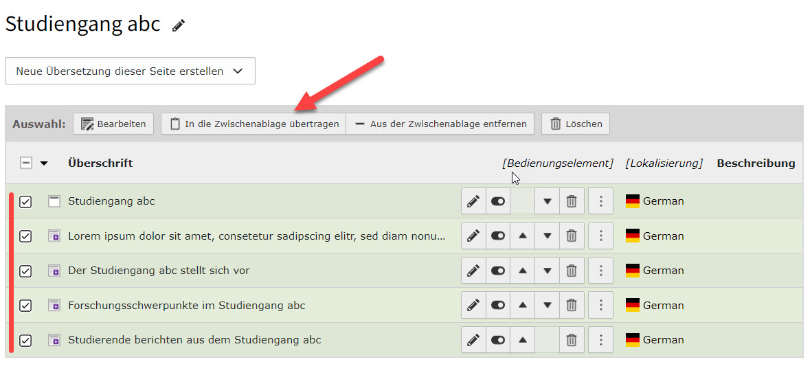
Task: Delete the 'Forschungsschwerpunkte im Studiengang abc' row
Action: tap(571, 305)
